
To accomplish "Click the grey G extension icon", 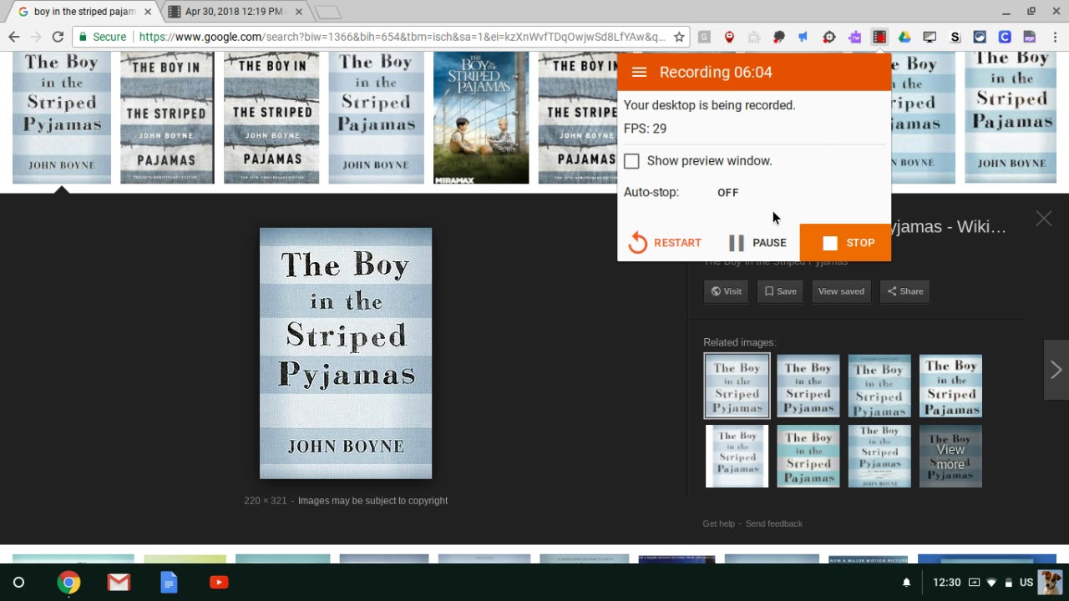I will tap(704, 37).
